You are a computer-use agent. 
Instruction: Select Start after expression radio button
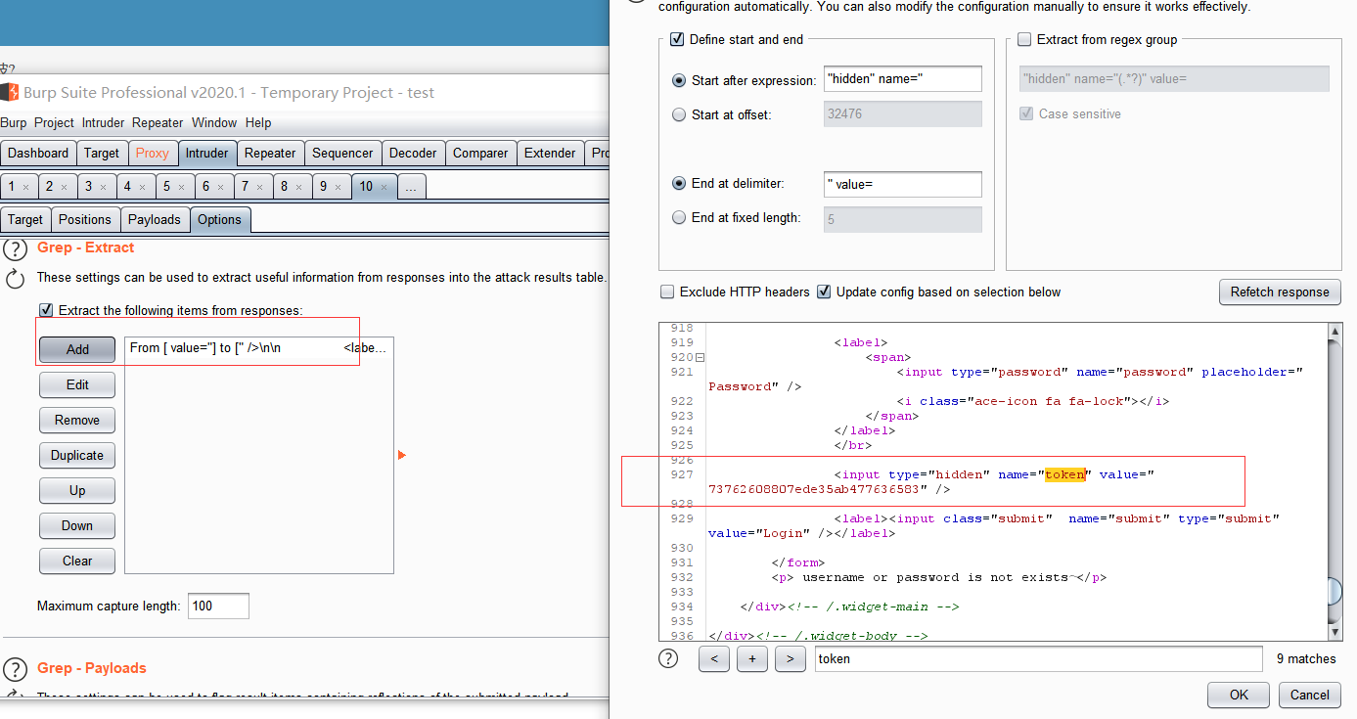[x=679, y=80]
